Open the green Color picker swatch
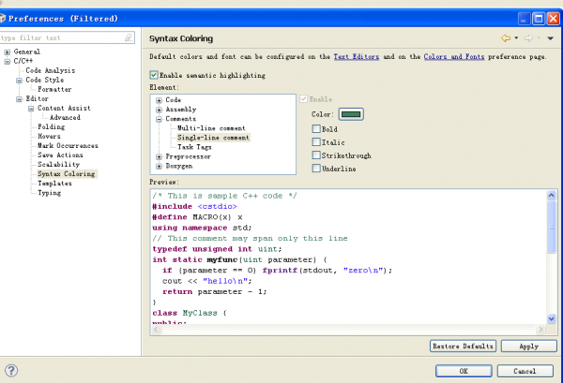 [351, 114]
